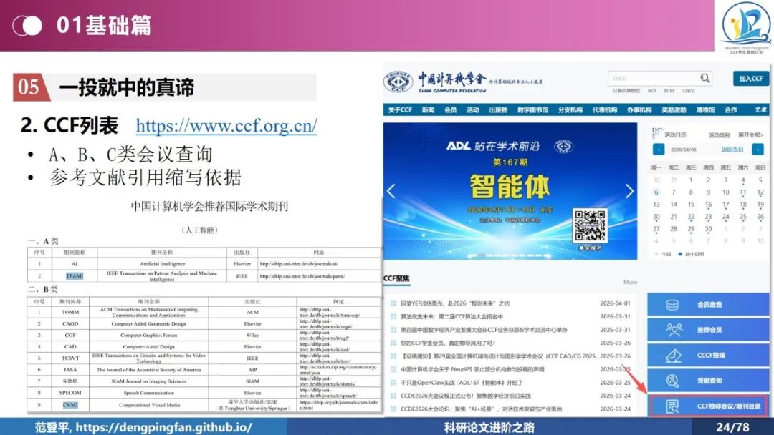This screenshot has height=435, width=774.
Task: Click the CCF聚焦 tab heading
Action: pos(396,278)
